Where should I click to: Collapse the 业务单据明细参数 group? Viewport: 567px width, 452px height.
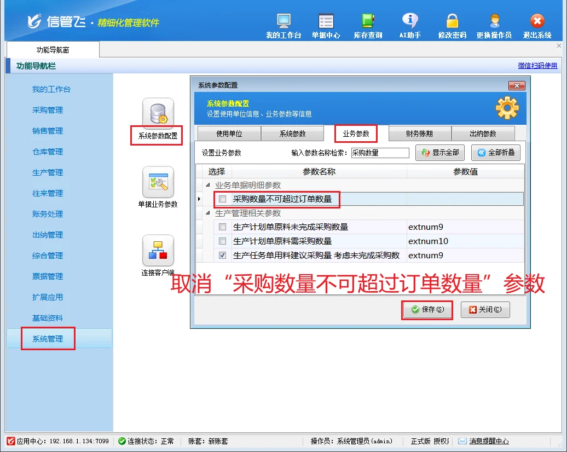coord(207,186)
